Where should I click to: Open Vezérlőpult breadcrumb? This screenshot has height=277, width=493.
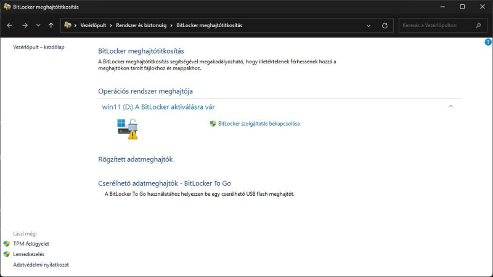click(x=93, y=25)
